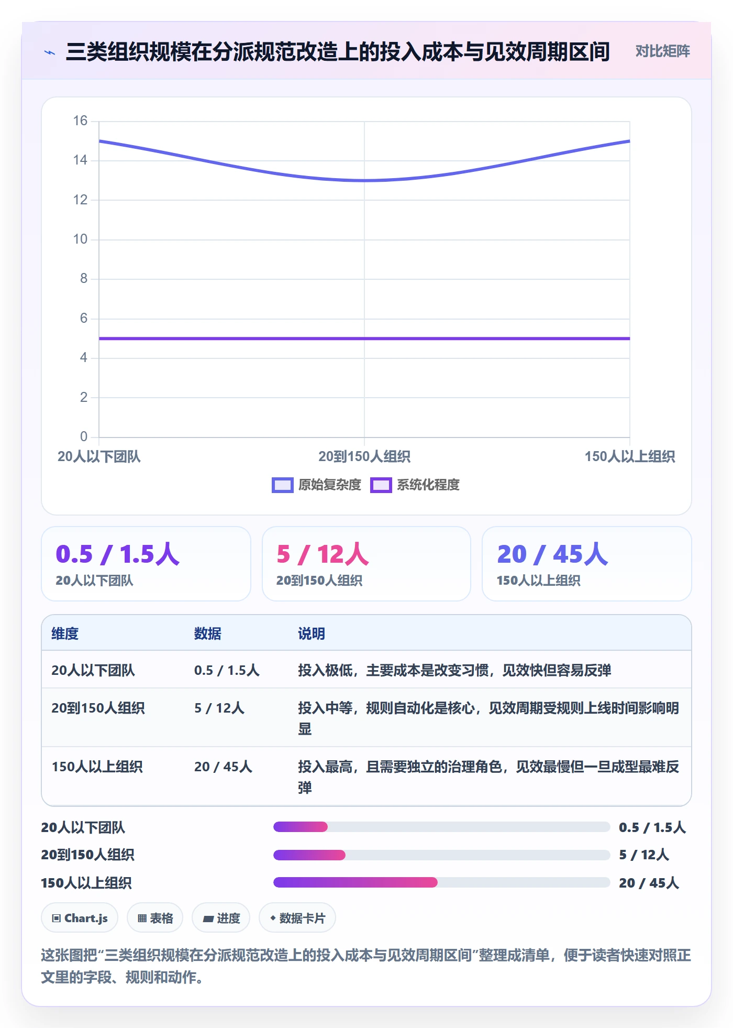Screen dimensions: 733x1028
Task: Click the 维度 column header
Action: coord(65,633)
